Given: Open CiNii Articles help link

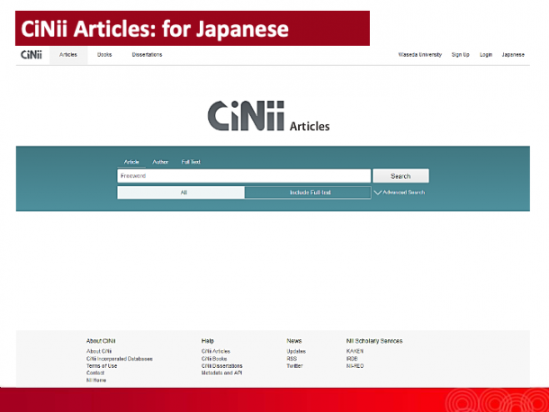Looking at the screenshot, I should 216,351.
